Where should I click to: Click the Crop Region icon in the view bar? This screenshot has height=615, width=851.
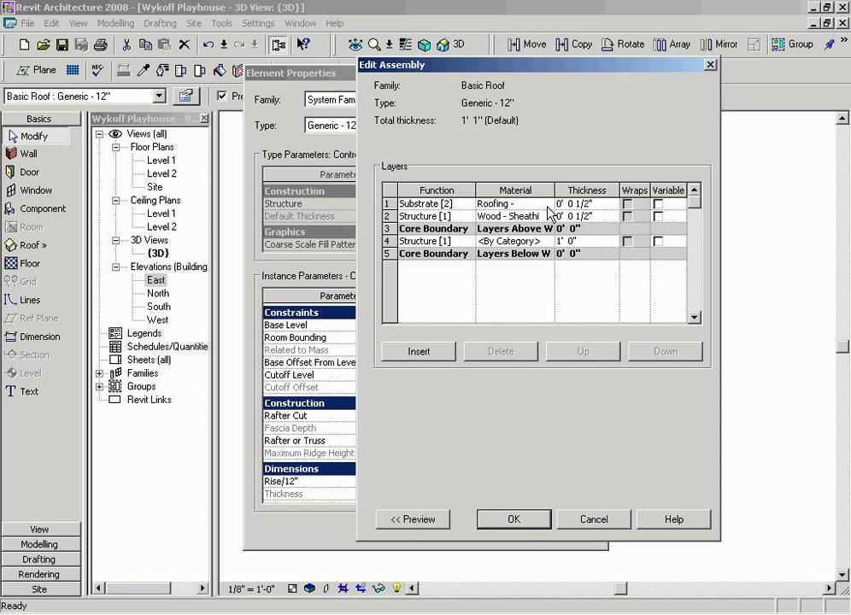(x=343, y=588)
